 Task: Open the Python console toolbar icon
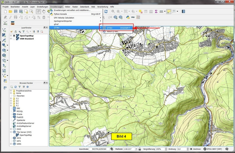point(128,17)
